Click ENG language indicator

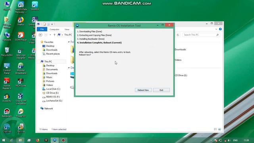pos(235,140)
